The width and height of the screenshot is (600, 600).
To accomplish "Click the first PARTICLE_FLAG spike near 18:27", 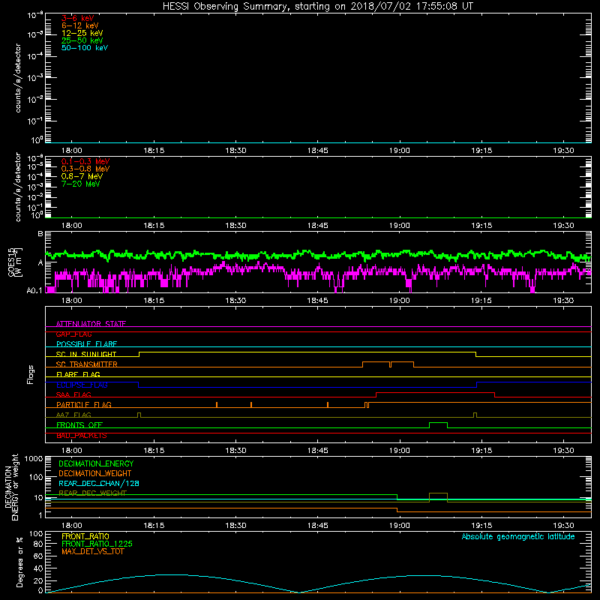I will [x=217, y=405].
